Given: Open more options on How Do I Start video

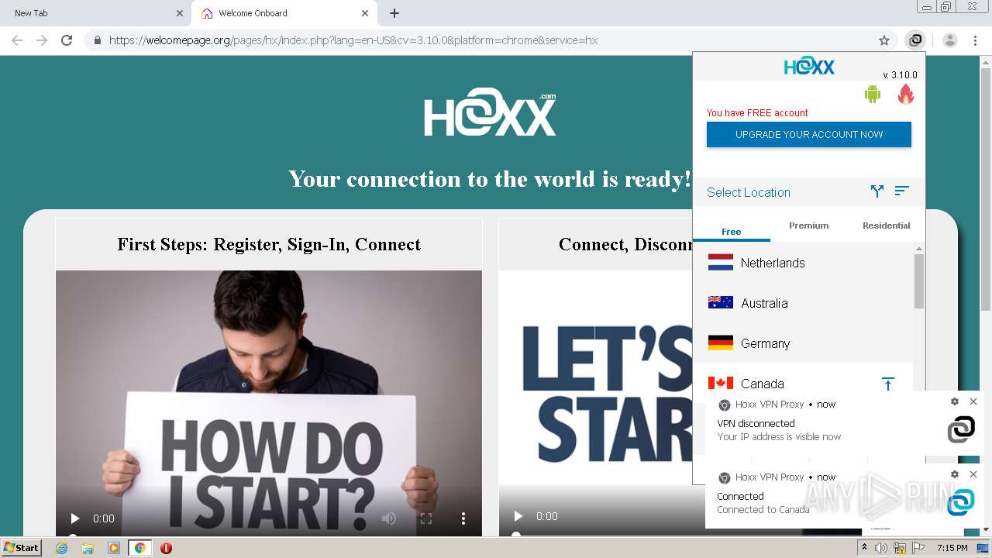Looking at the screenshot, I should tap(463, 518).
